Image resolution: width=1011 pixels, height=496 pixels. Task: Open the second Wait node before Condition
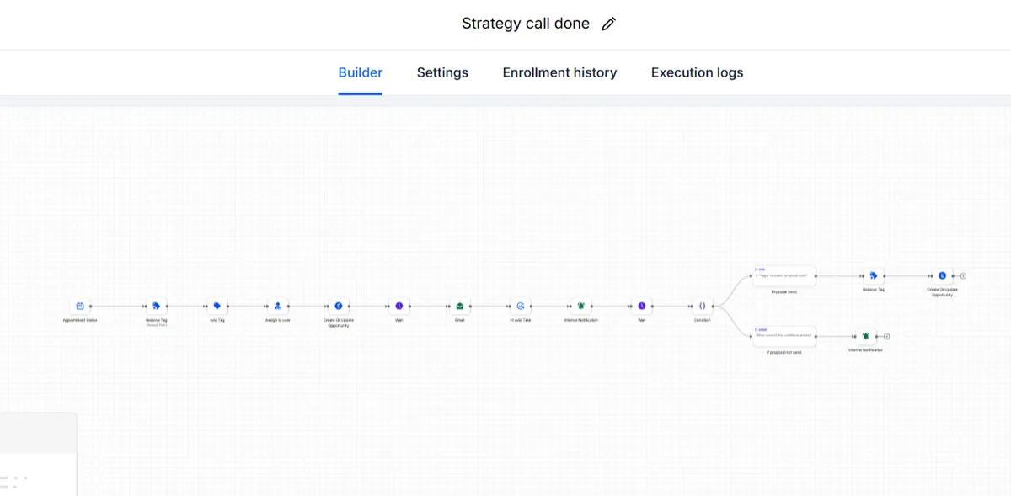[642, 306]
